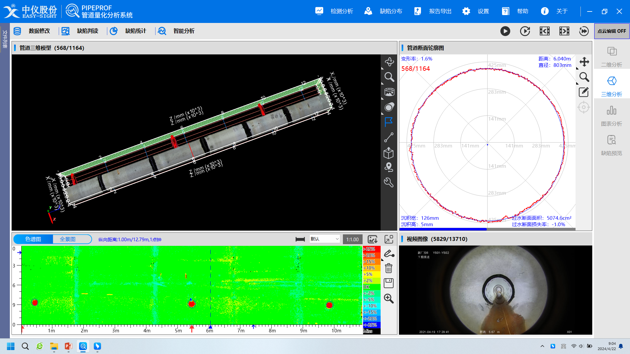The image size is (630, 354).
Task: Toggle the 点云编辑 OFF switch
Action: point(612,31)
